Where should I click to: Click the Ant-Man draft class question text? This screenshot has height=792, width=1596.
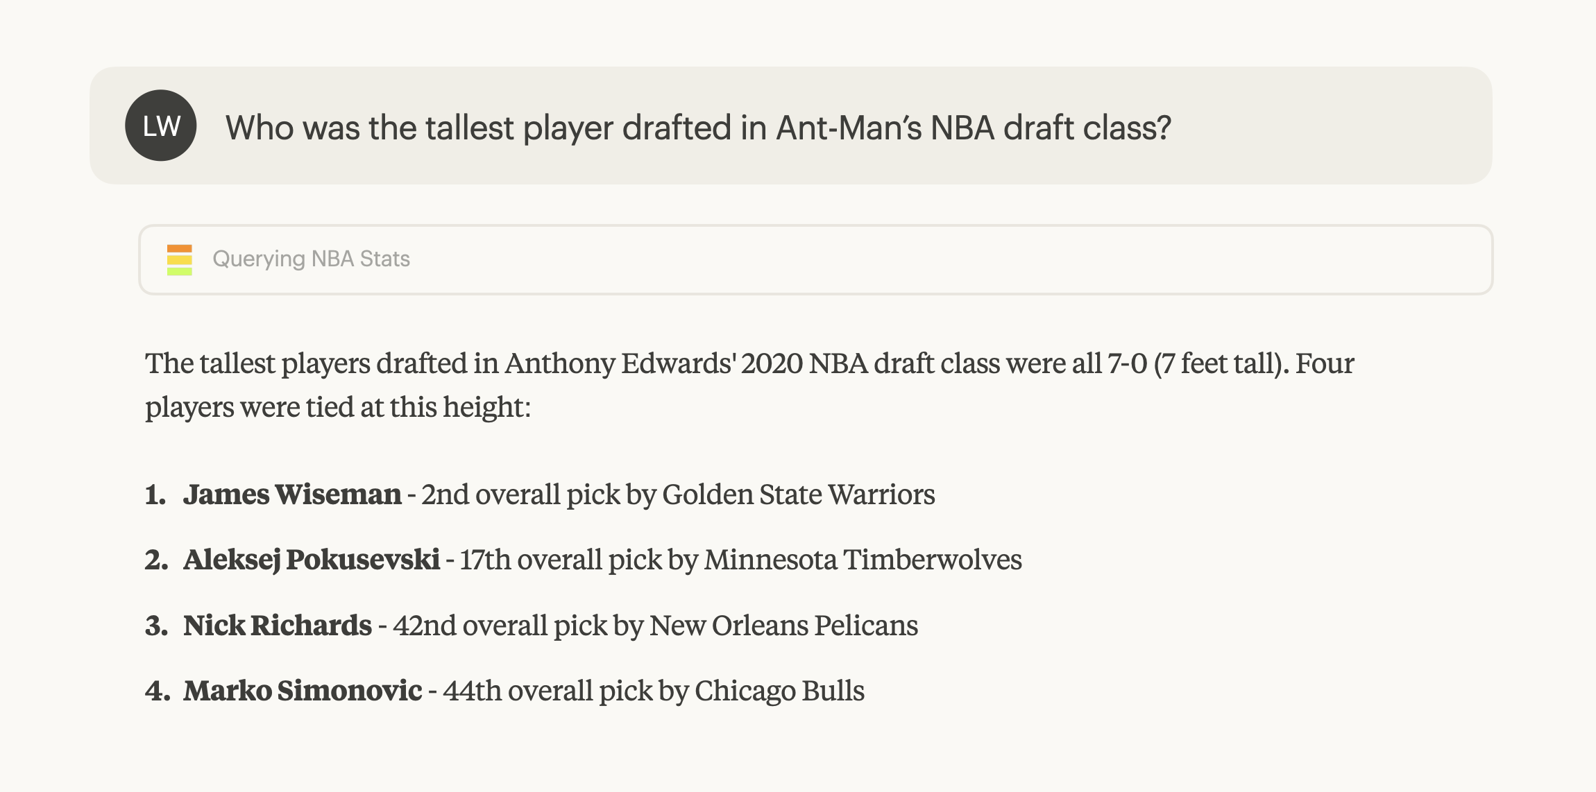(x=698, y=128)
